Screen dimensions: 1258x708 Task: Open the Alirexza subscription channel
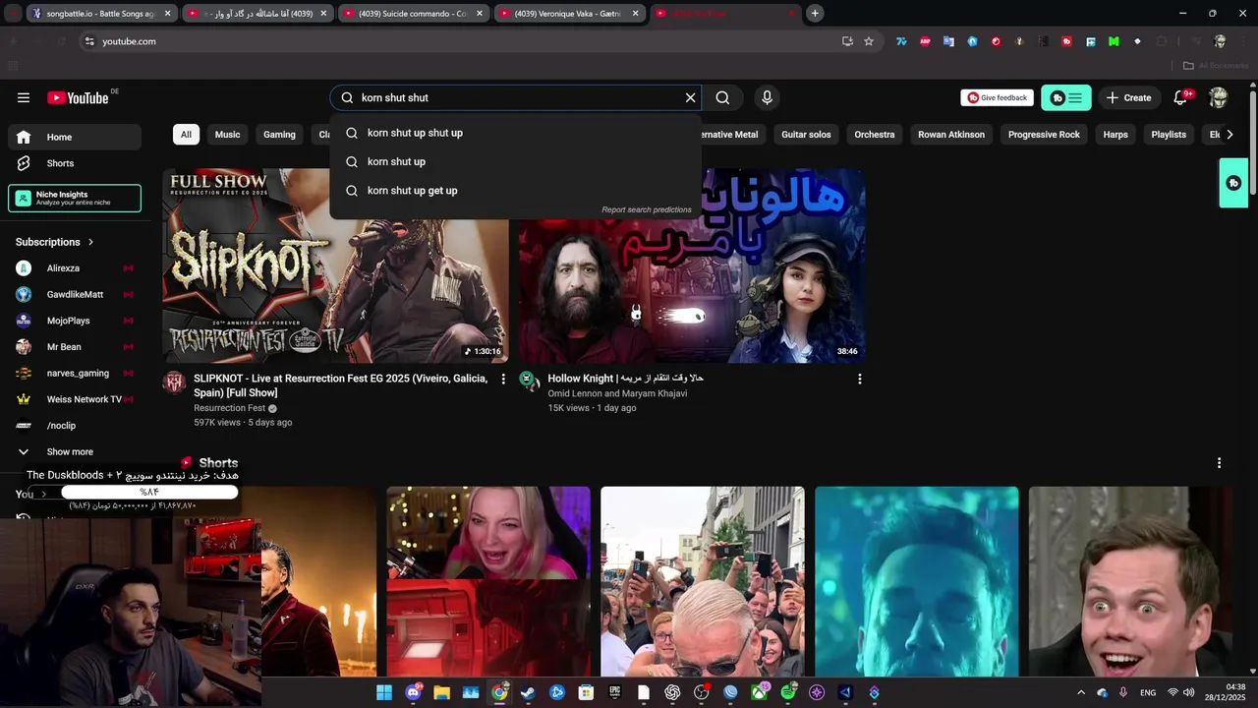[x=75, y=268]
